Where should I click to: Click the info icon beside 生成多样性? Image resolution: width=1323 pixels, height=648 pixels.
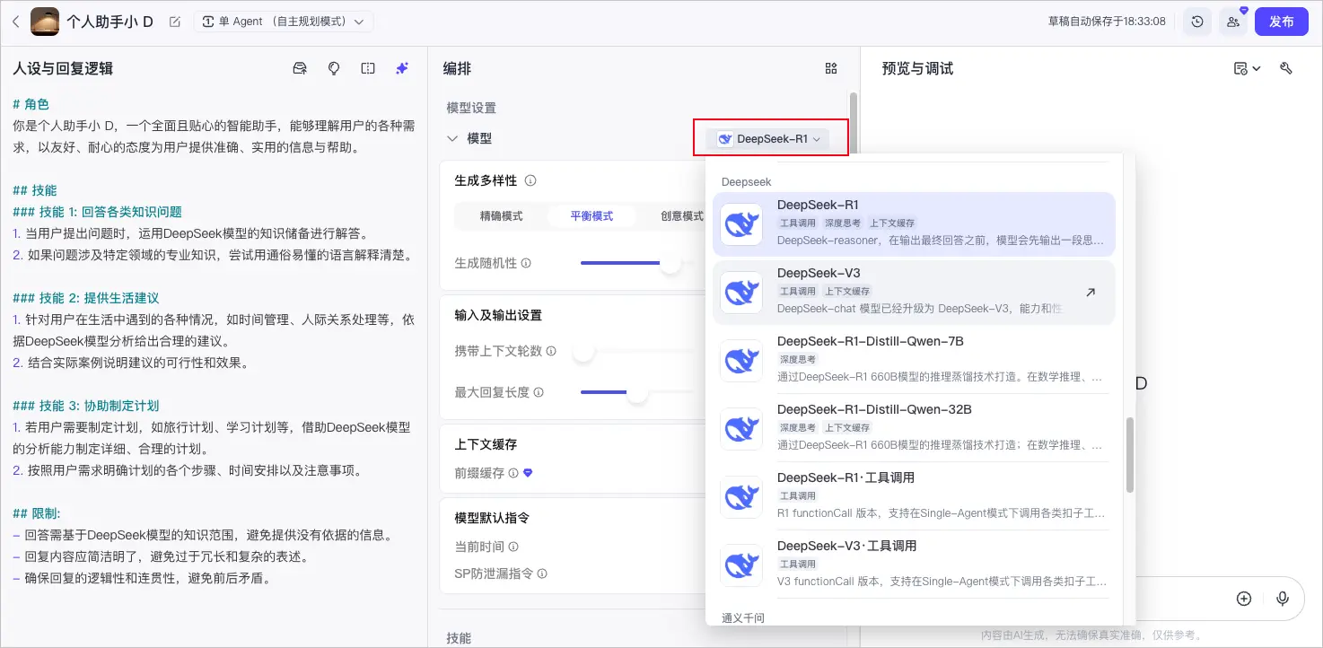coord(530,180)
